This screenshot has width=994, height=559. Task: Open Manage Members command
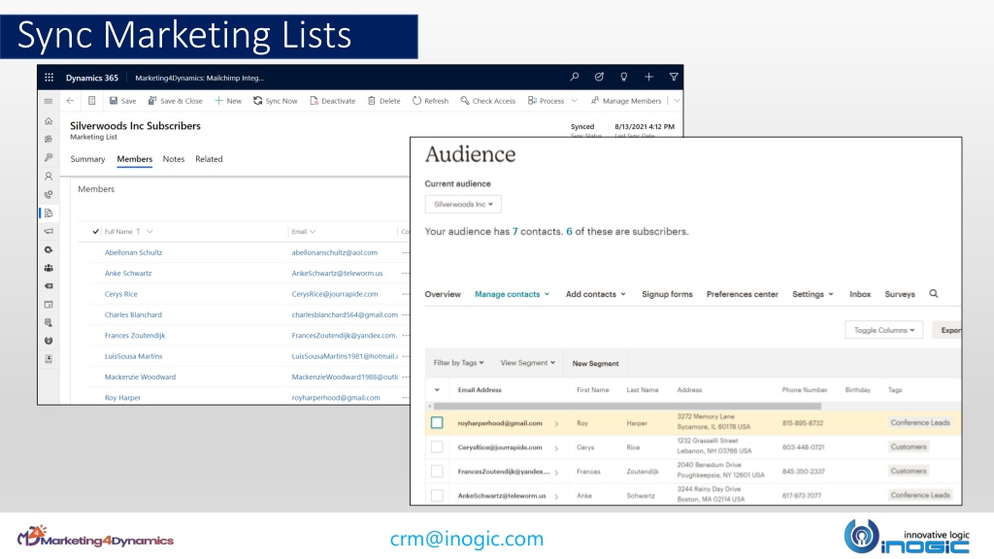626,101
